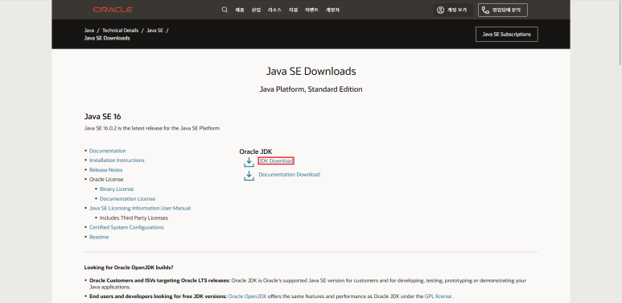622x303 pixels.
Task: Click the 'Oracle License' list item text
Action: click(106, 180)
